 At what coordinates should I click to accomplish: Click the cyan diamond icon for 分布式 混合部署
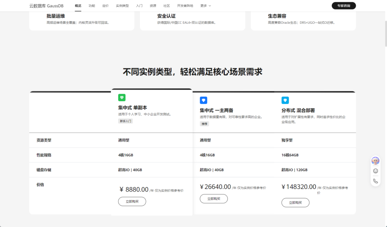(x=285, y=100)
